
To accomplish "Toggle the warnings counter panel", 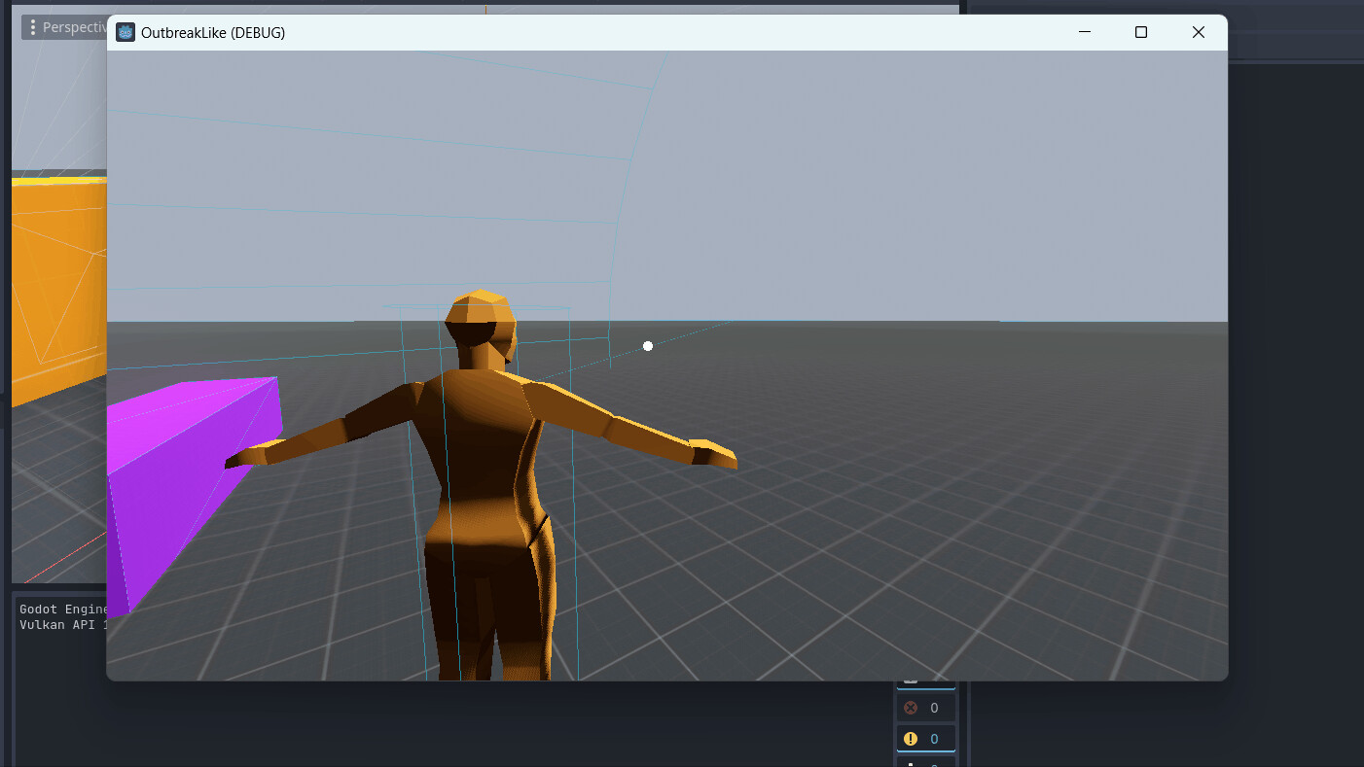I will click(926, 738).
